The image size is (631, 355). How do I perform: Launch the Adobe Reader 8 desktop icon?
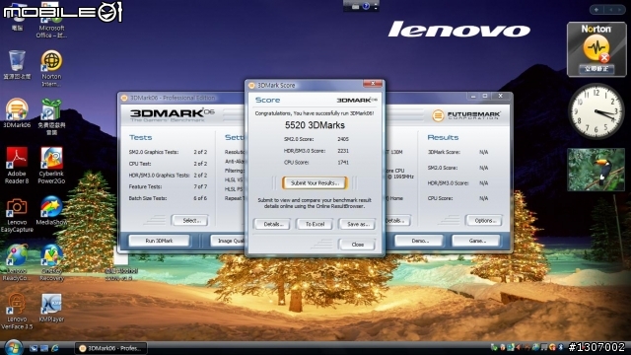[x=17, y=166]
